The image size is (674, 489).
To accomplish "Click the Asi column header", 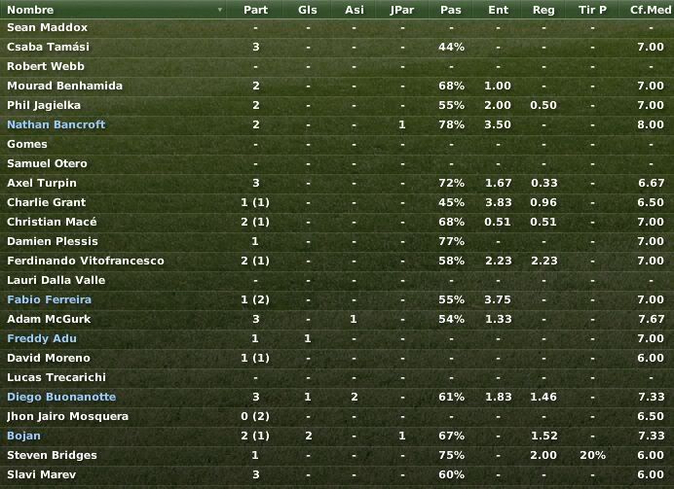I will click(355, 10).
